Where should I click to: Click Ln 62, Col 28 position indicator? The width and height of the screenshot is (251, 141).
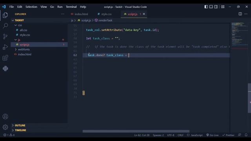(x=142, y=135)
